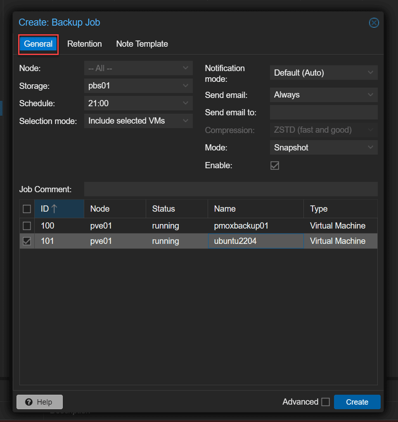This screenshot has width=398, height=422.
Task: Open the backup Mode dropdown showing Snapshot
Action: (323, 148)
